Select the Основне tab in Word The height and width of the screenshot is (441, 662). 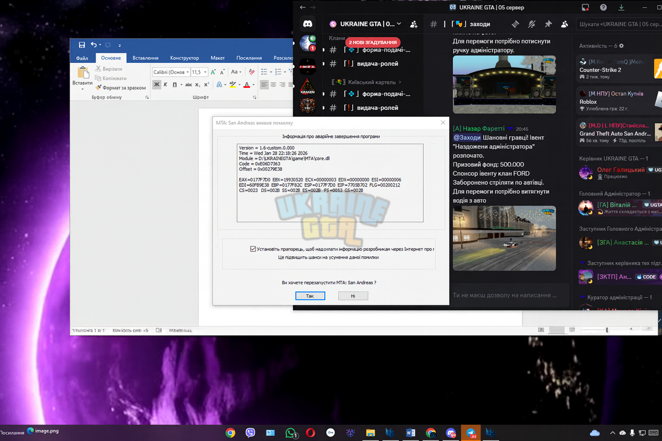111,58
